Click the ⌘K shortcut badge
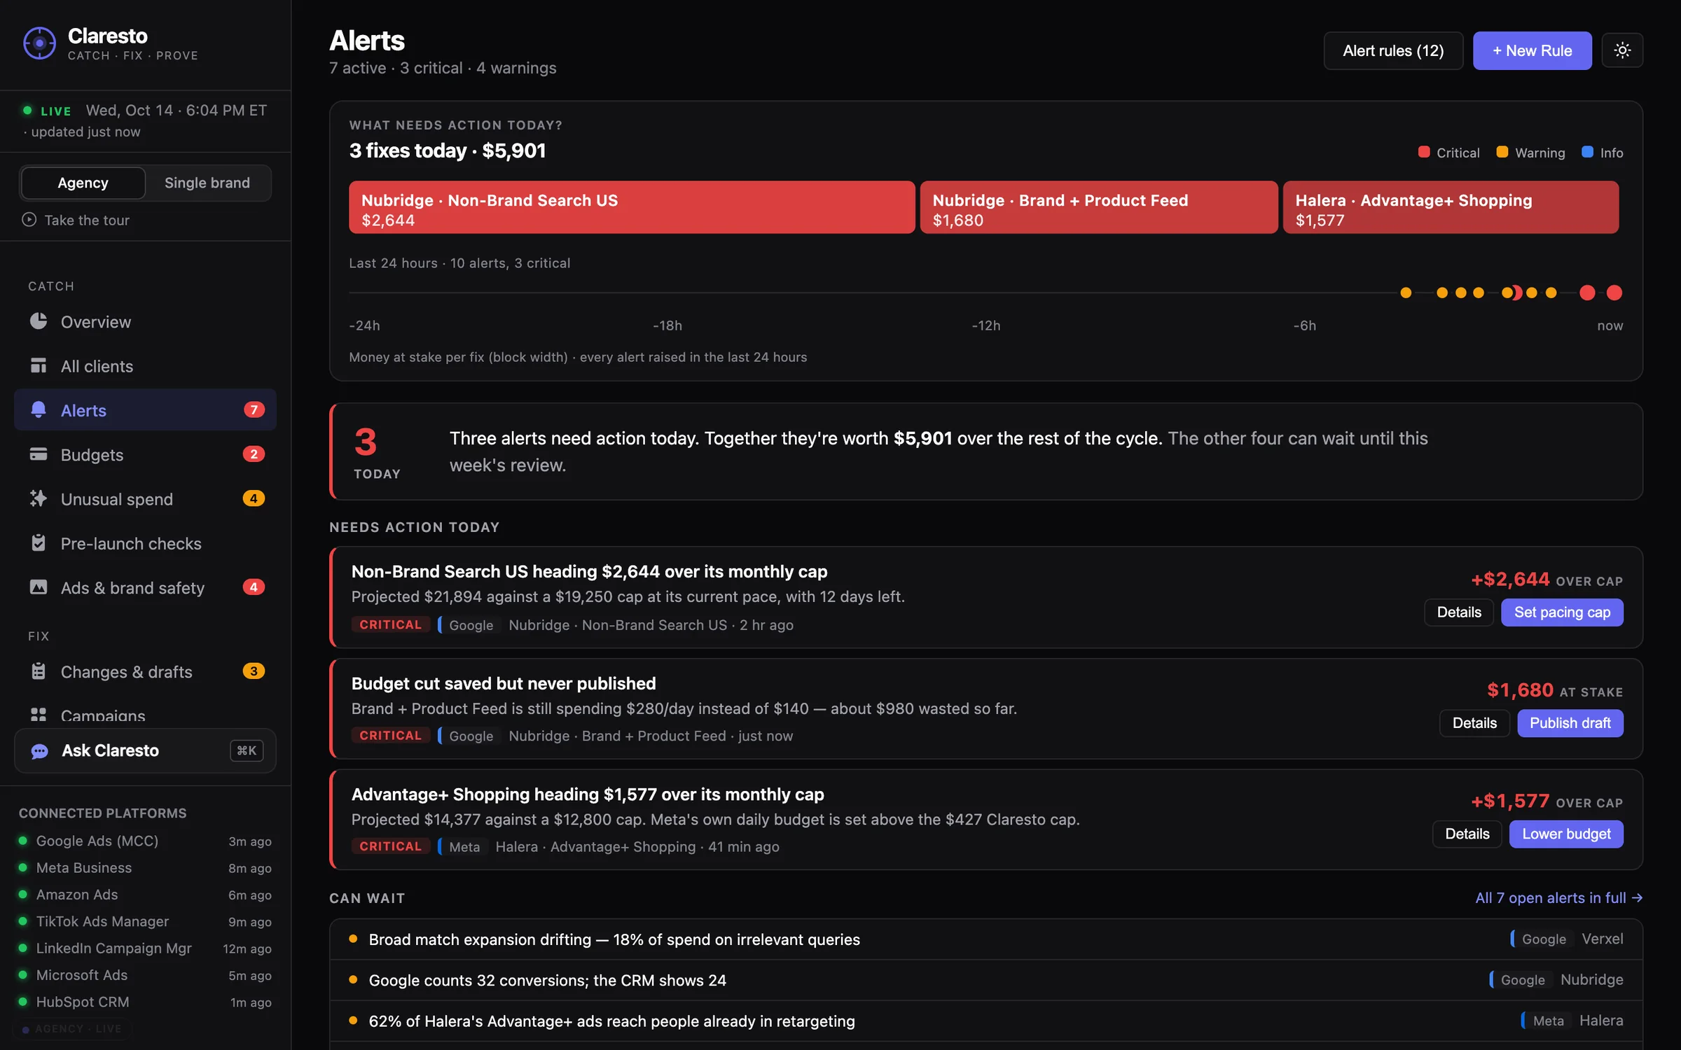Viewport: 1681px width, 1050px height. [x=247, y=750]
